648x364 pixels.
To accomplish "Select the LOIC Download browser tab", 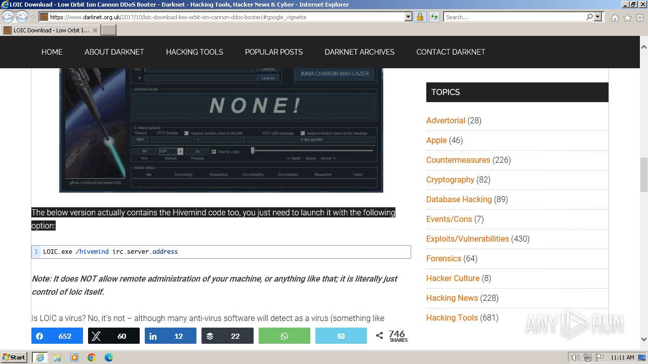I will [x=51, y=30].
